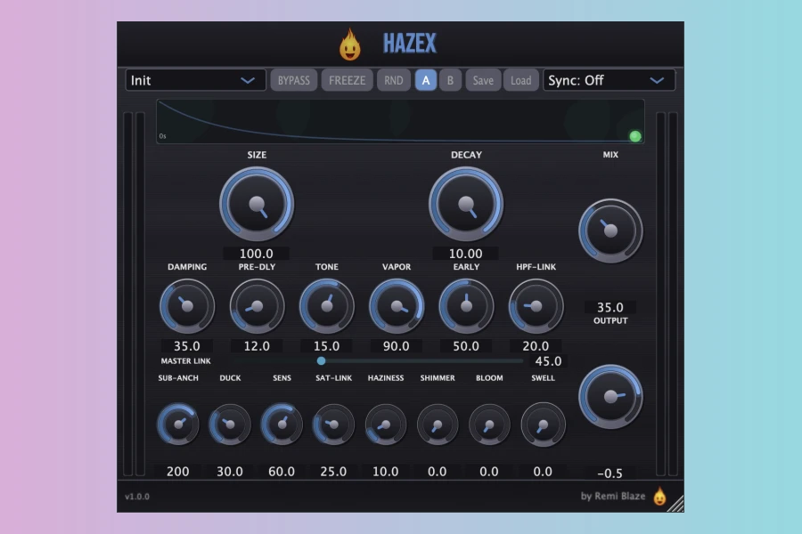This screenshot has width=802, height=534.
Task: Click the PRE-DLY knob
Action: pyautogui.click(x=257, y=306)
